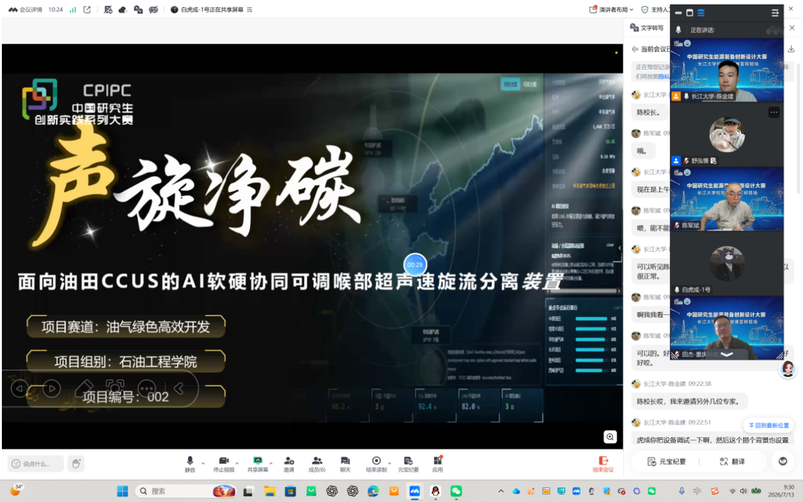Click the taskbar 搜索 search box
The height and width of the screenshot is (502, 803).
tap(186, 491)
